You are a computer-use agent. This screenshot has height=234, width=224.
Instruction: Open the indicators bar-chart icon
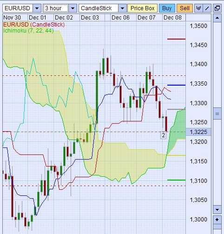(x=198, y=8)
